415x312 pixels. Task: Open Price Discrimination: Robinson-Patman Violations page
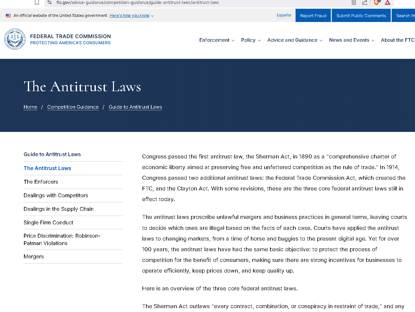click(x=62, y=240)
